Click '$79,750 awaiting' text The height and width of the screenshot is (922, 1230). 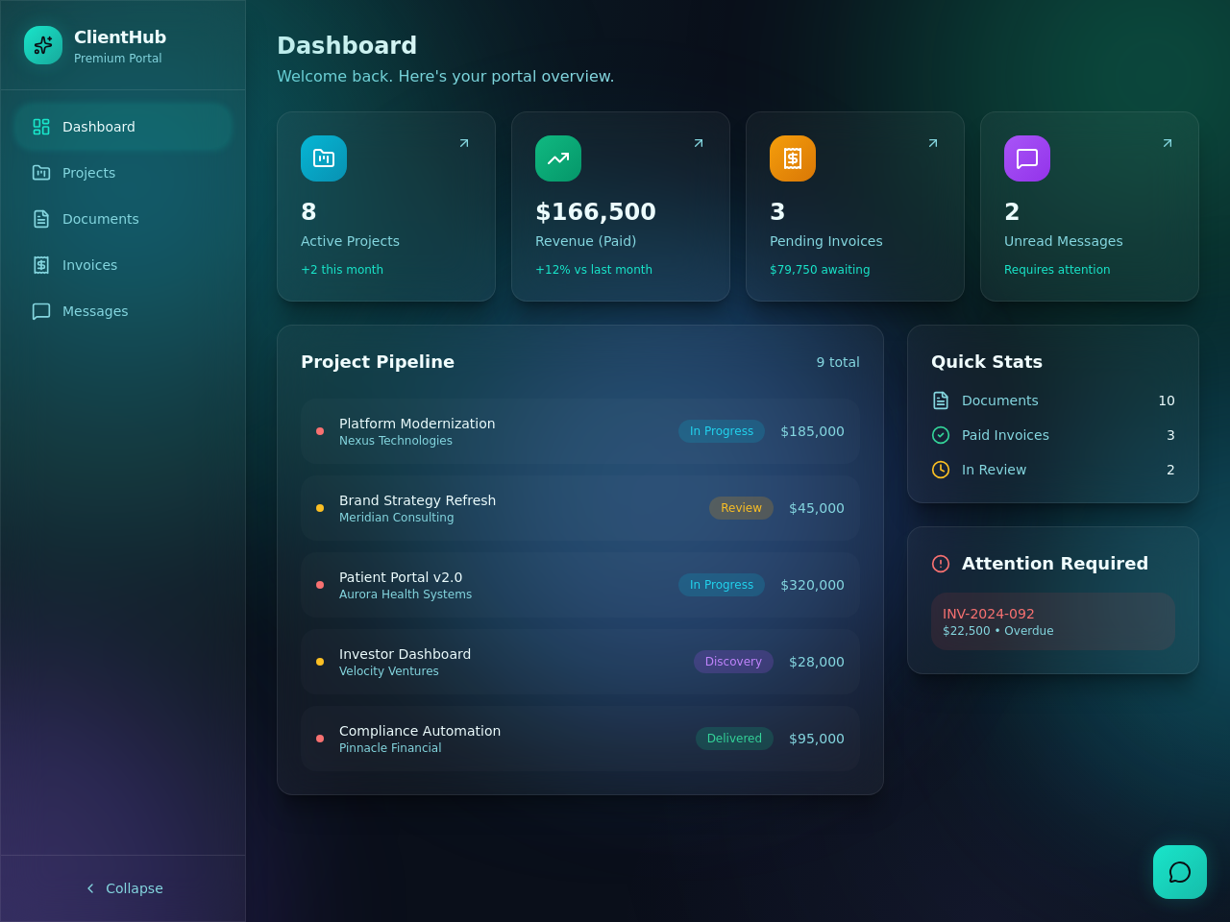(x=820, y=270)
